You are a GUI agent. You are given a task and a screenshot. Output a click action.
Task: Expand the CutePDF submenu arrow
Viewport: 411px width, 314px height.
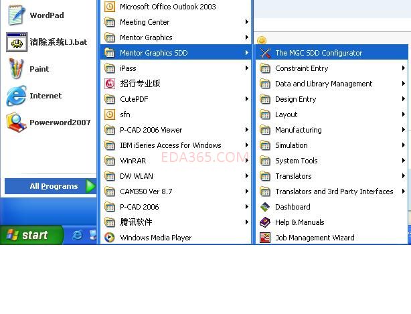tap(246, 99)
